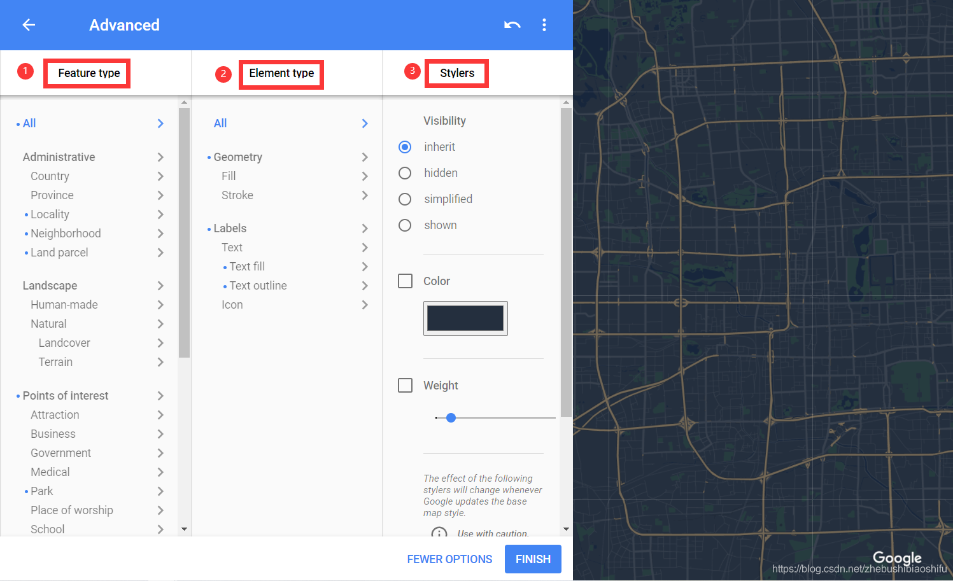The height and width of the screenshot is (581, 953).
Task: Select the Park point of interest
Action: tap(42, 491)
